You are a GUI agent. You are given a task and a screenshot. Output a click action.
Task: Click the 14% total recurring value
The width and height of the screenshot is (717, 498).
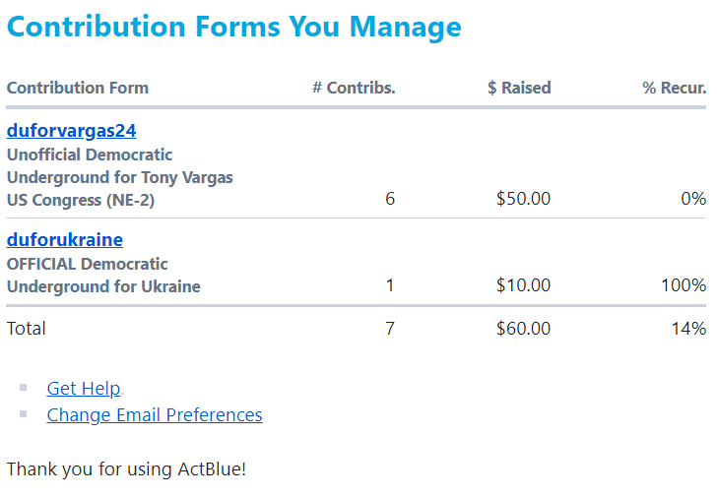(x=688, y=329)
